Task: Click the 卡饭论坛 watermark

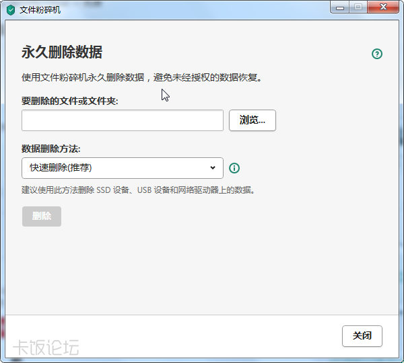Action: click(x=47, y=348)
